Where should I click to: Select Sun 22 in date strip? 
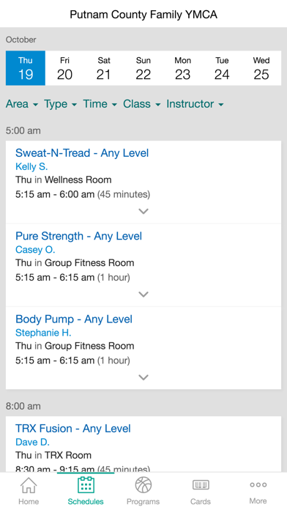pos(143,68)
